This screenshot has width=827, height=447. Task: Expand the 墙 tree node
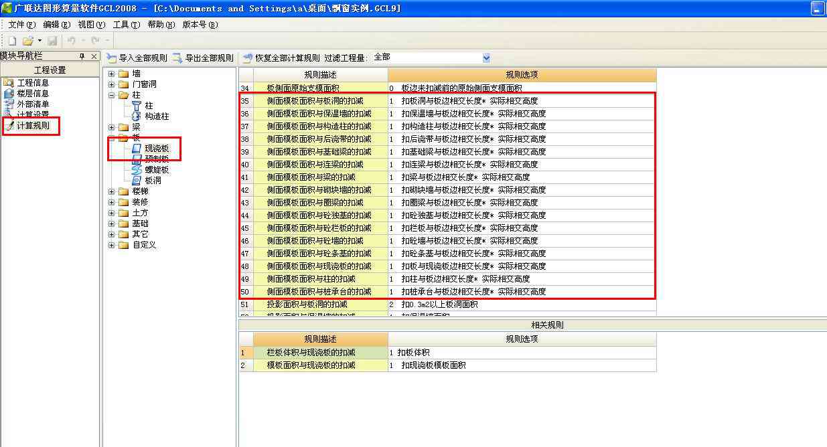tap(111, 74)
